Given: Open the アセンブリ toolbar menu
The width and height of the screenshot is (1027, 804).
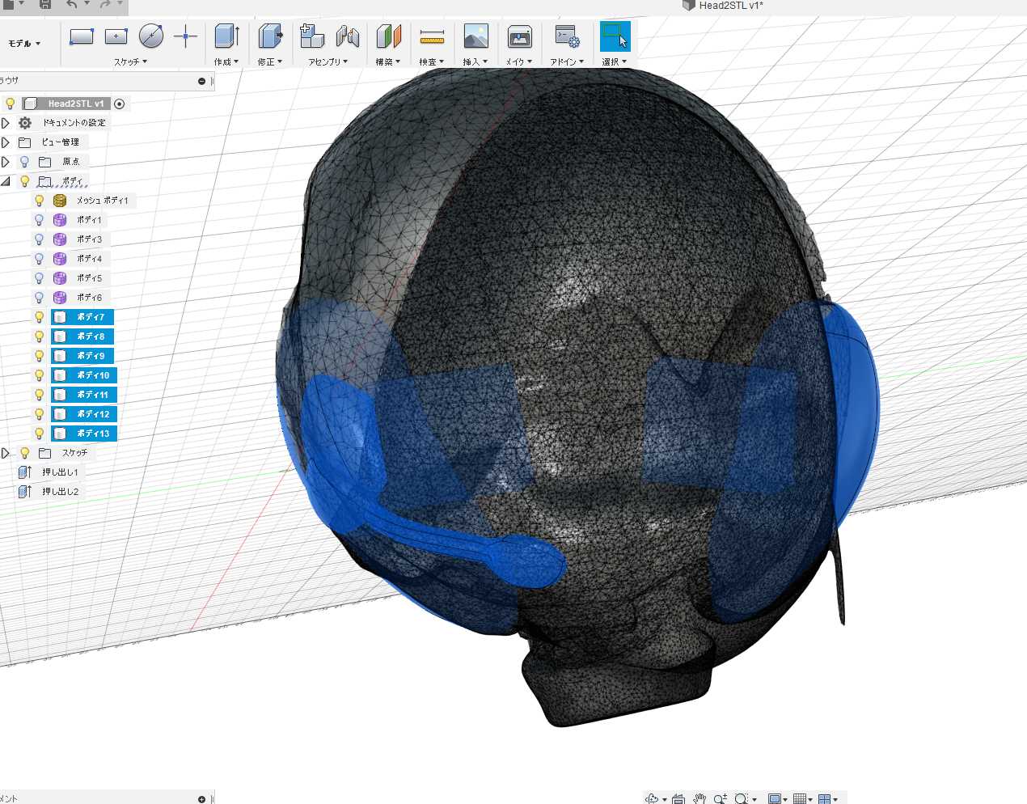Looking at the screenshot, I should pos(328,61).
